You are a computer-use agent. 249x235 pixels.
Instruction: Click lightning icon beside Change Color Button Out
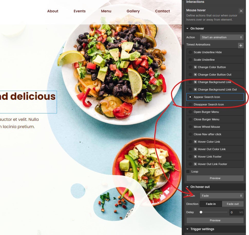(195, 75)
